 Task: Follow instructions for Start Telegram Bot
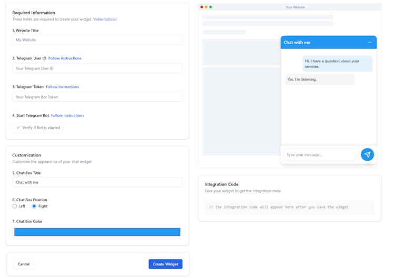pyautogui.click(x=67, y=115)
